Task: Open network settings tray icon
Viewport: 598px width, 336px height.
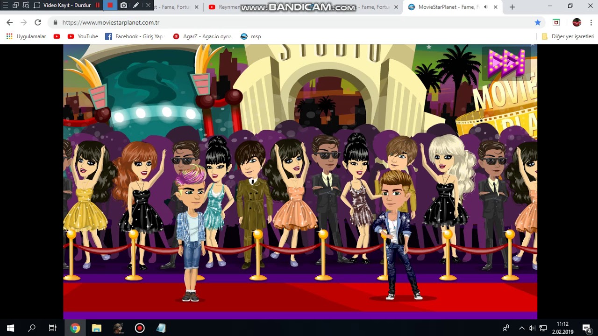Action: (x=543, y=328)
